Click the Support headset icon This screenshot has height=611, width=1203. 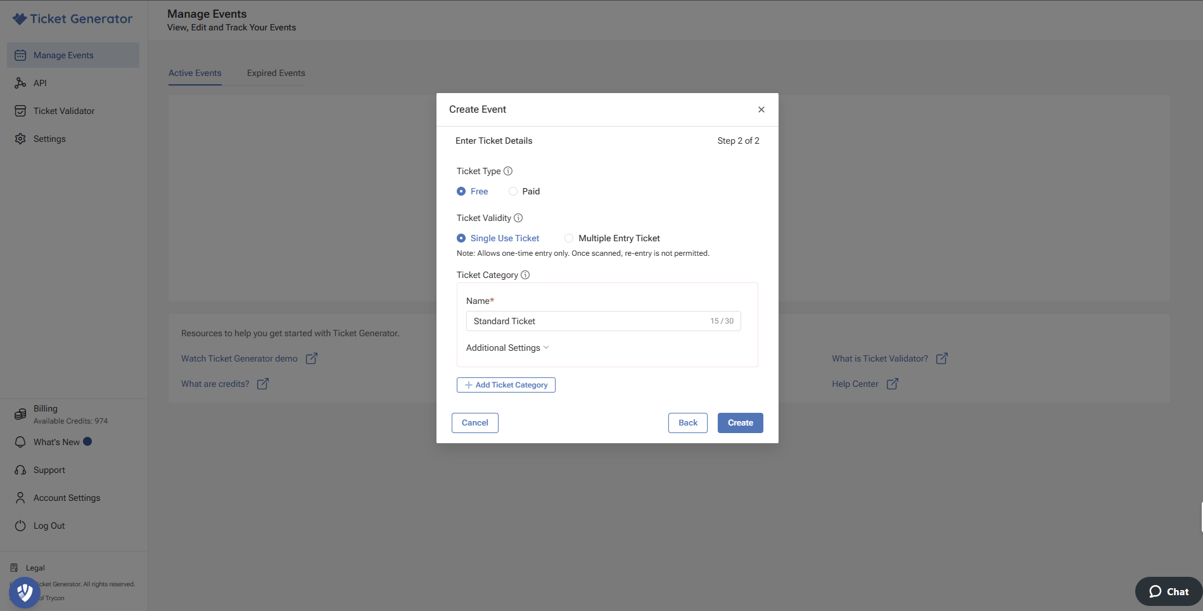tap(20, 470)
